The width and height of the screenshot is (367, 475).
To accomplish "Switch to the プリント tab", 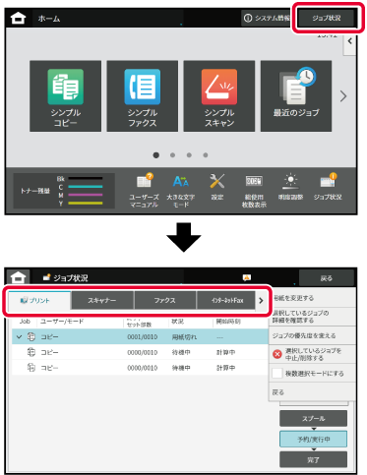I will coord(39,300).
